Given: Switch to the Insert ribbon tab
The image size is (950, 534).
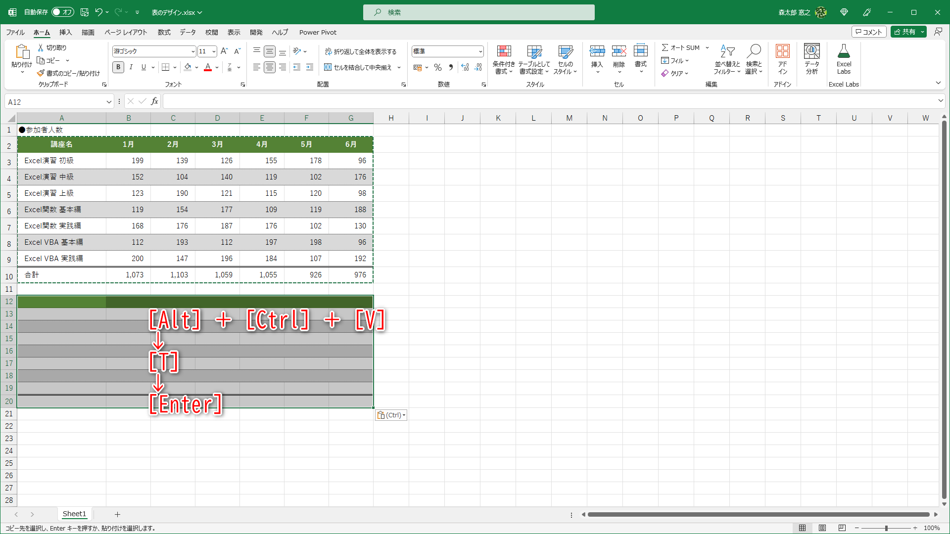Looking at the screenshot, I should pos(65,32).
